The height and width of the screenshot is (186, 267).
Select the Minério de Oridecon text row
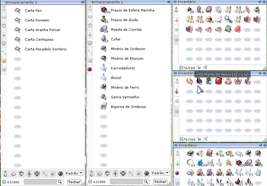128,49
